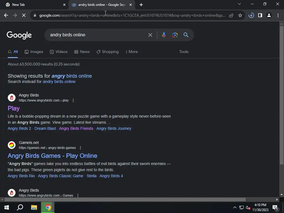Open File Explorer from the taskbar
The width and height of the screenshot is (284, 213).
(34, 207)
